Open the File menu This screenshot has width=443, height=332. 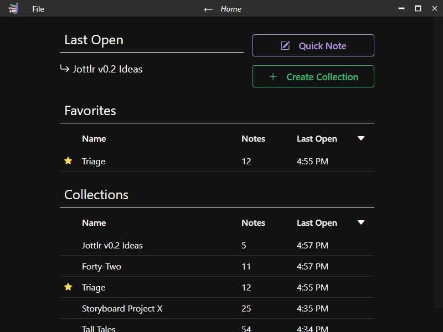(x=38, y=9)
